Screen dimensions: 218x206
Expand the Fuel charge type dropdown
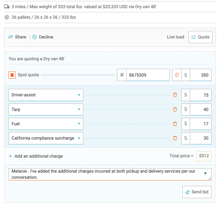46,124
